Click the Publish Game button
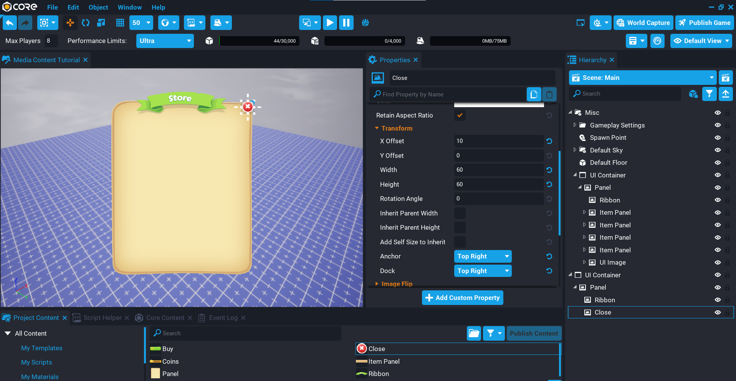 tap(705, 23)
